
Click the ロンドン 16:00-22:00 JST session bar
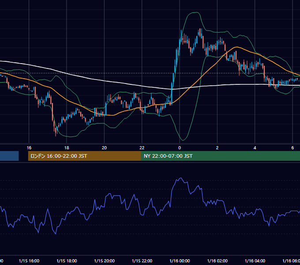tap(84, 156)
